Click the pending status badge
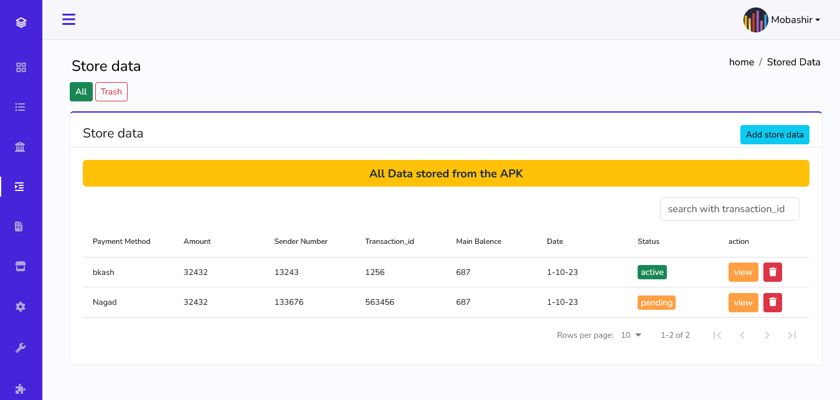This screenshot has width=840, height=400. (x=656, y=302)
